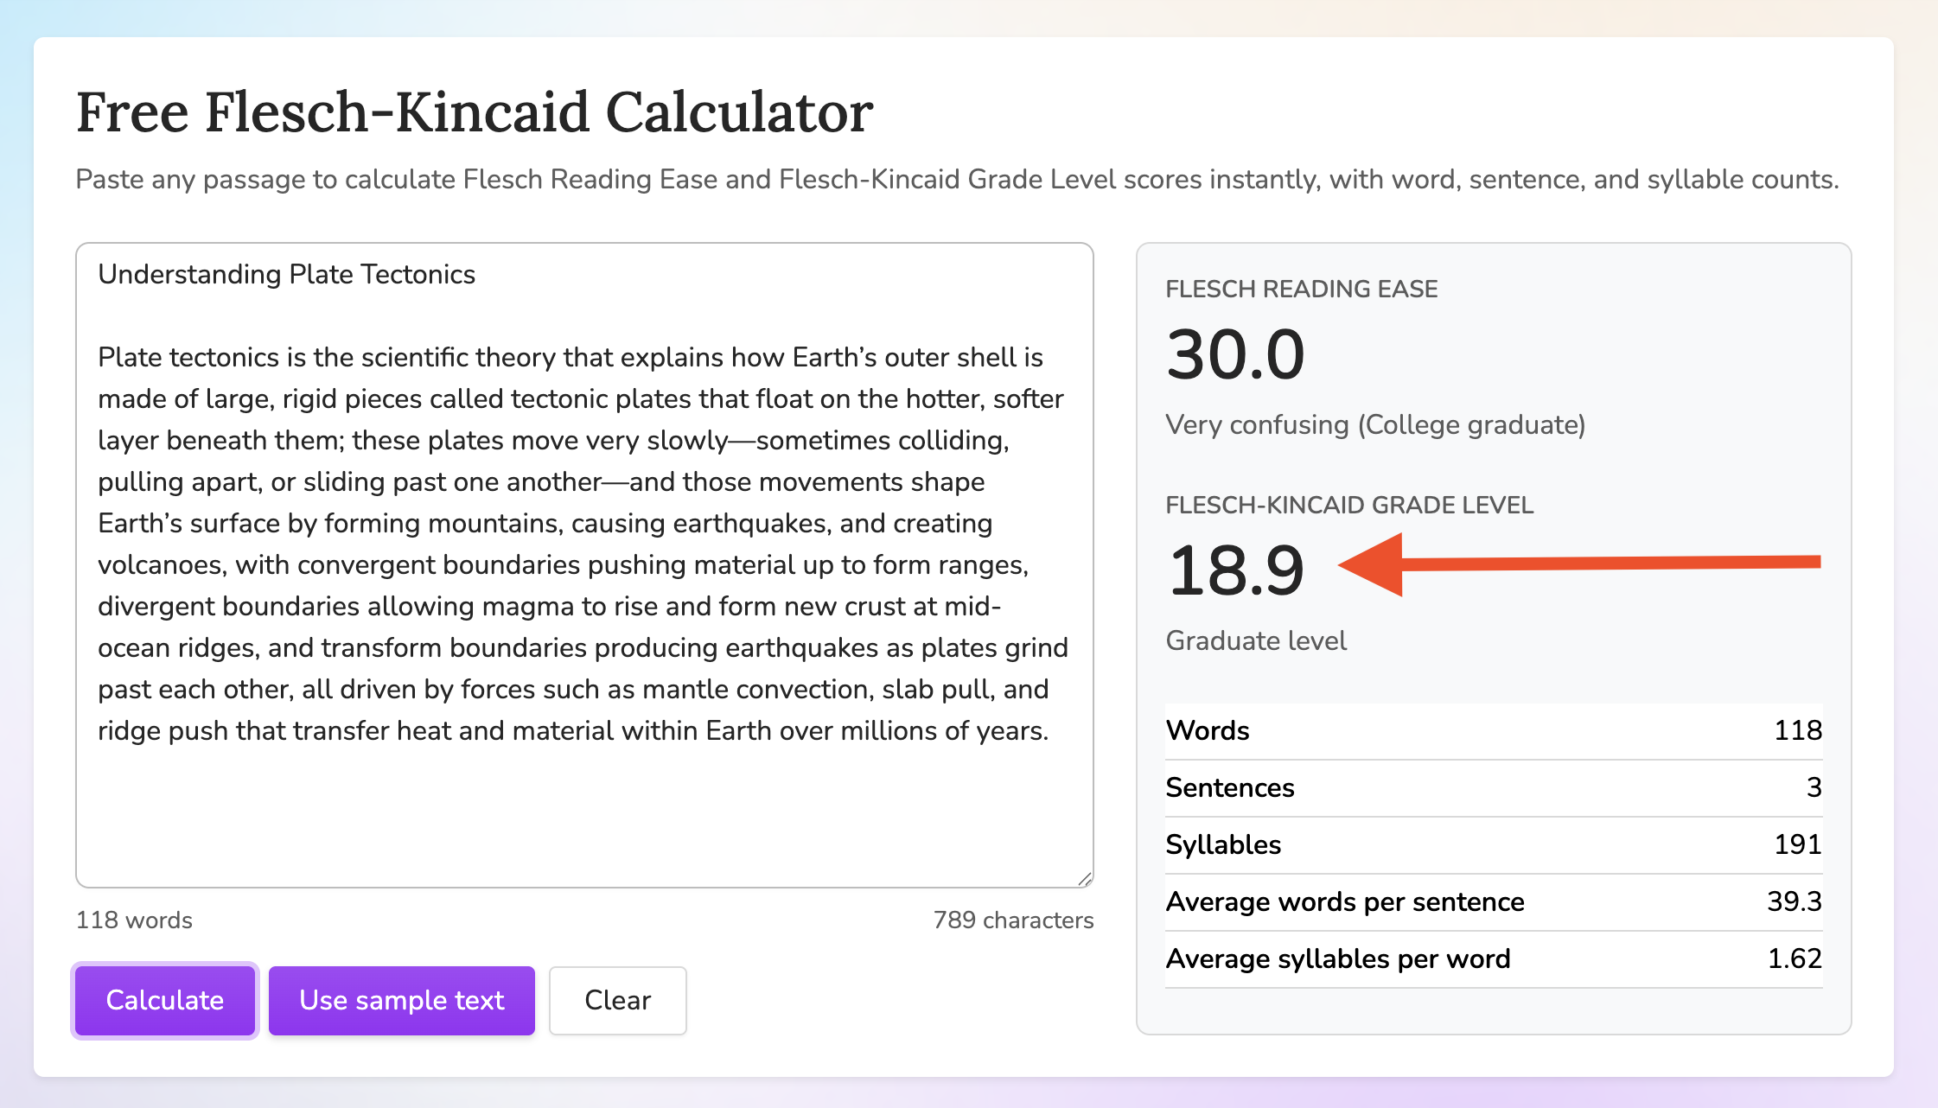Click the Free Flesch-Kincaid Calculator heading

[475, 112]
